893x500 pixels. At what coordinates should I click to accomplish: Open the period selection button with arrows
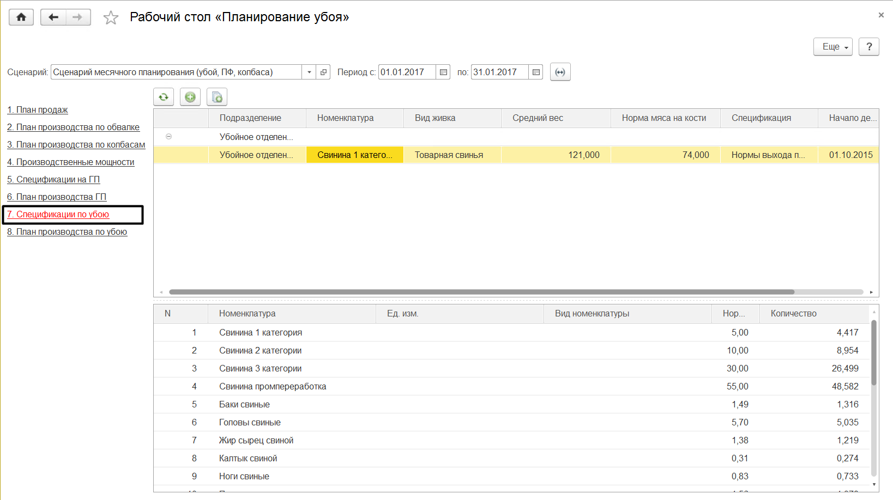(560, 72)
